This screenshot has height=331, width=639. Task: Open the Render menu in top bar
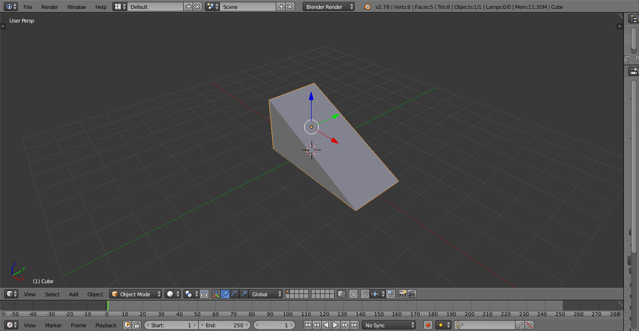[x=49, y=7]
